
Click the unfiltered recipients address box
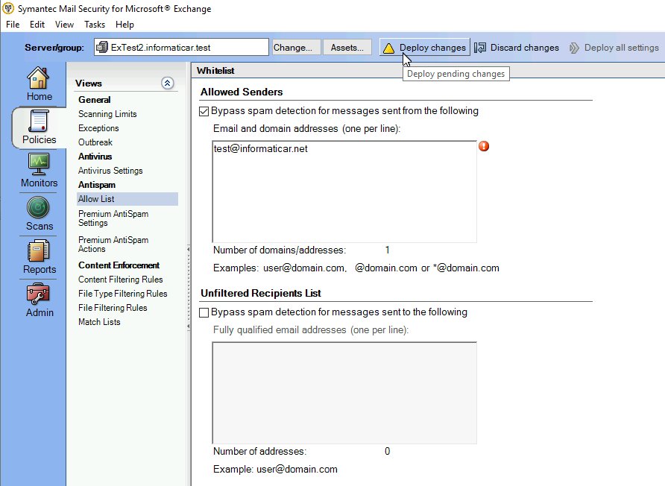click(344, 393)
